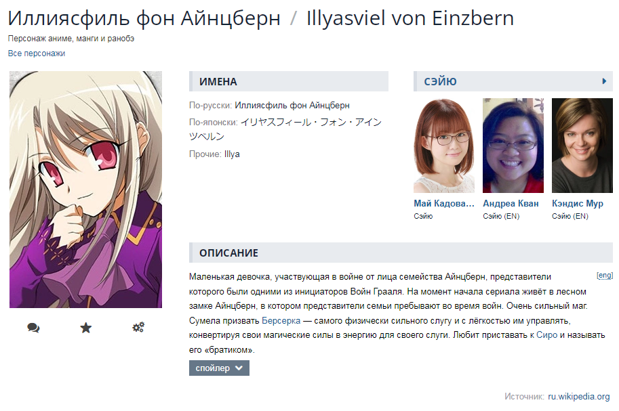This screenshot has width=619, height=411.
Task: Click Май Кадова's portrait photo
Action: coord(444,146)
